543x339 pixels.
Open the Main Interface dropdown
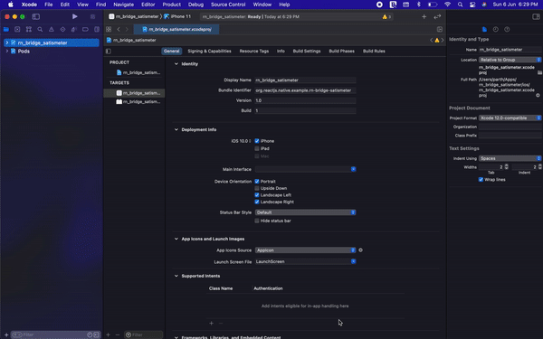306,169
